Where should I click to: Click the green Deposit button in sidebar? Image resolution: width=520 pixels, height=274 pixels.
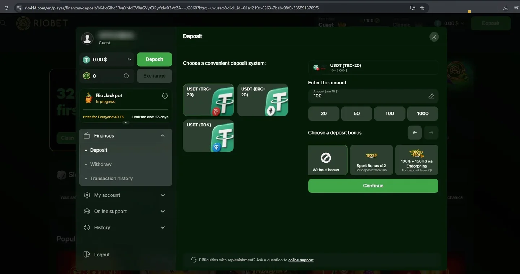click(155, 60)
